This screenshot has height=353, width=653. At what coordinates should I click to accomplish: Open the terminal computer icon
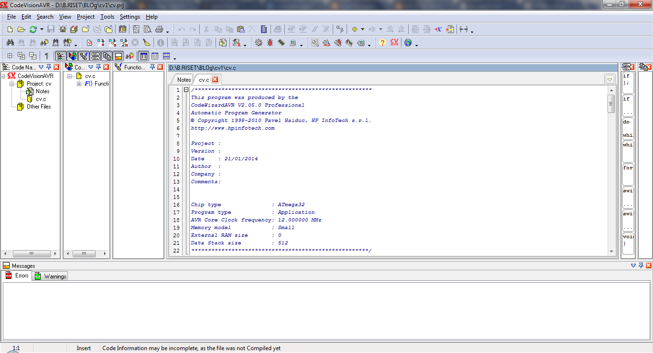pyautogui.click(x=293, y=43)
